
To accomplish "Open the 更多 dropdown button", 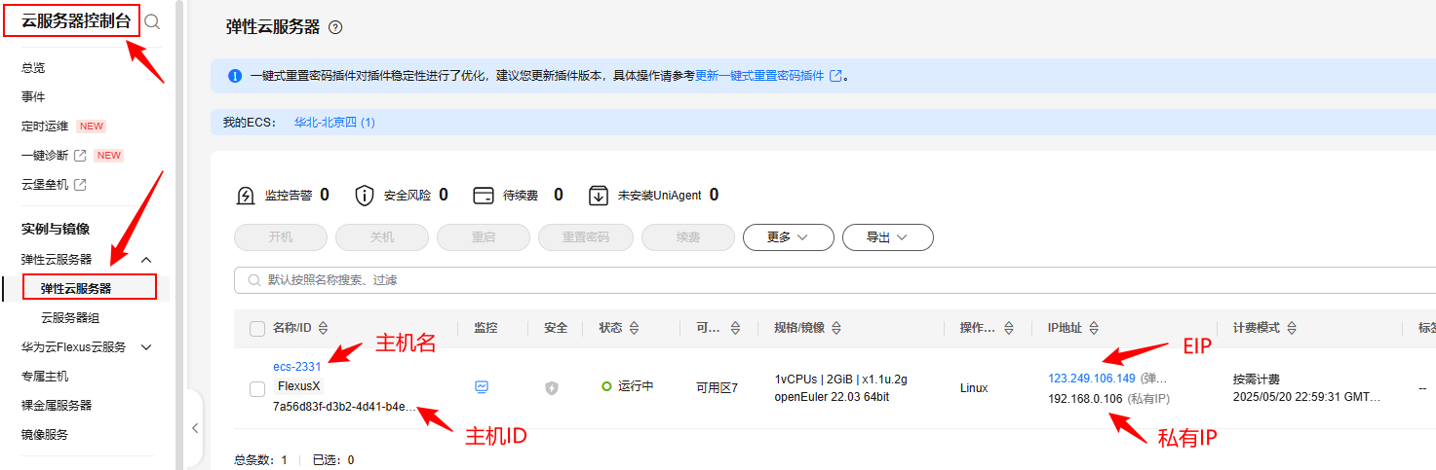I will pos(789,237).
